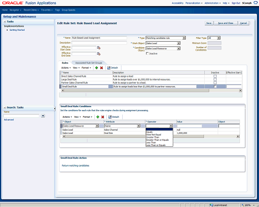Click the green add icon in Rules toolbar
Screen dimensions: 259x207
(x=97, y=68)
